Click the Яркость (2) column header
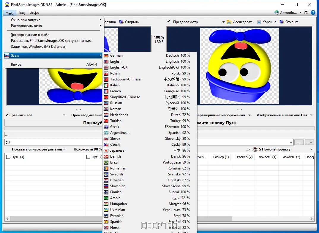 coord(291,157)
